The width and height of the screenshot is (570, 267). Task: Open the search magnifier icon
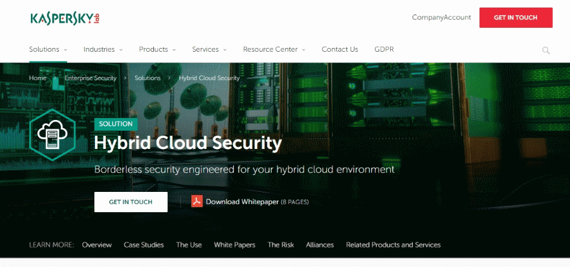click(x=546, y=50)
